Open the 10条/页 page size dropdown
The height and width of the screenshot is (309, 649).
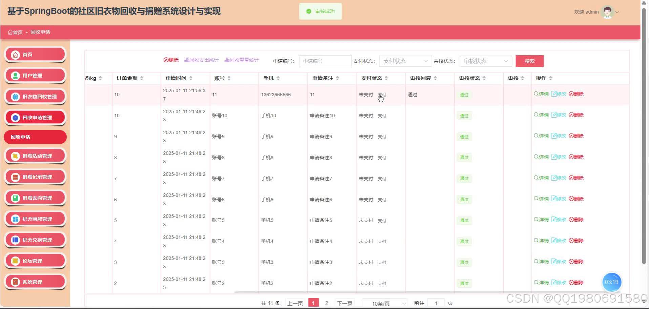[x=384, y=303]
